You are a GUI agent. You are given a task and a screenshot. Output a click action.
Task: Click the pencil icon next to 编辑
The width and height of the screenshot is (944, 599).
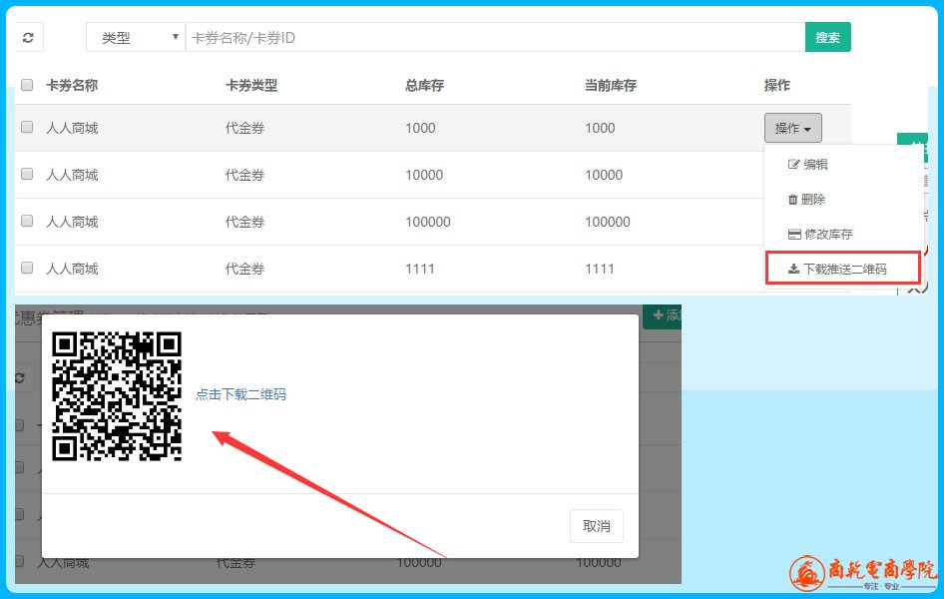point(794,165)
